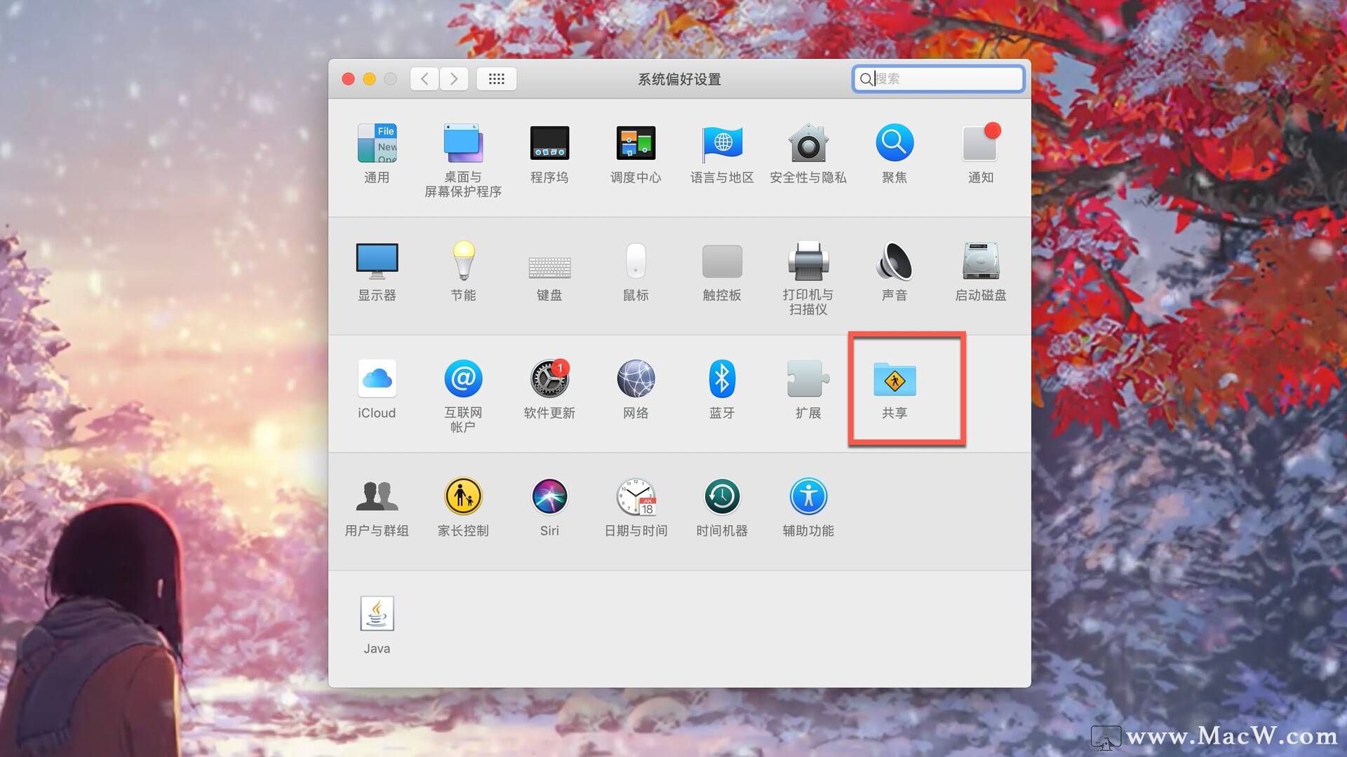The height and width of the screenshot is (757, 1347).
Task: Click the back navigation arrow
Action: point(424,79)
